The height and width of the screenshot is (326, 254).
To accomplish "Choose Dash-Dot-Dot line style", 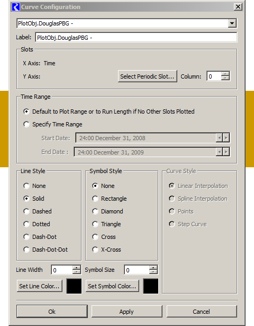I will [x=46, y=250].
